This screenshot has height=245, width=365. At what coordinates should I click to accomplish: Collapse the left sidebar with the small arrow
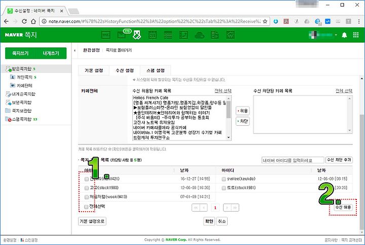[75, 51]
